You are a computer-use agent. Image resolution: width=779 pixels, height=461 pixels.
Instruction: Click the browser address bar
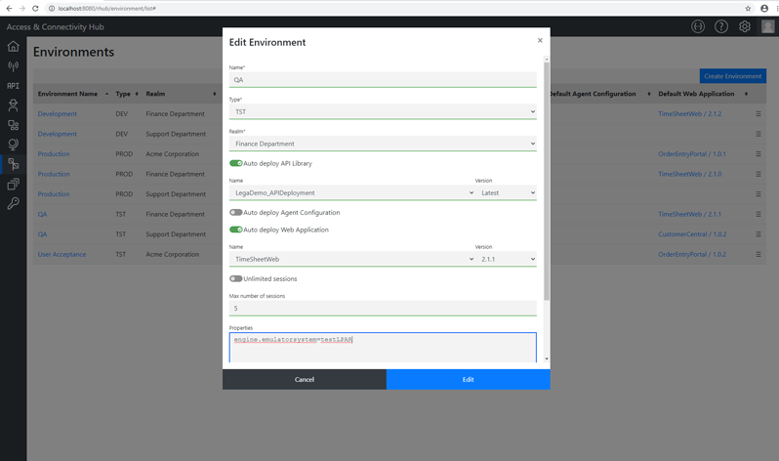coord(392,9)
